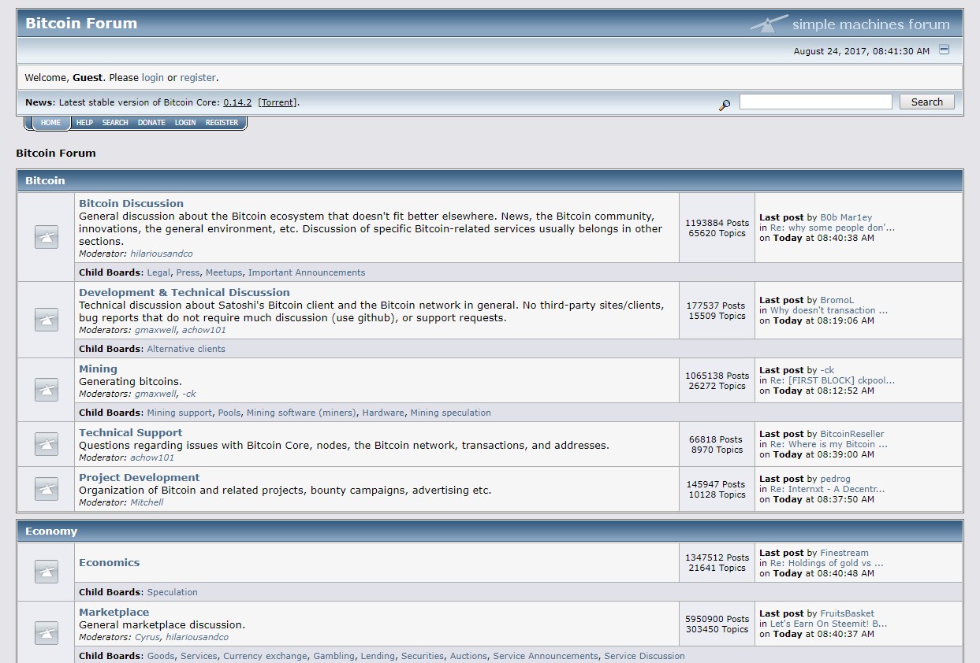The height and width of the screenshot is (663, 980).
Task: Open the DONATE menu tab
Action: pos(151,123)
